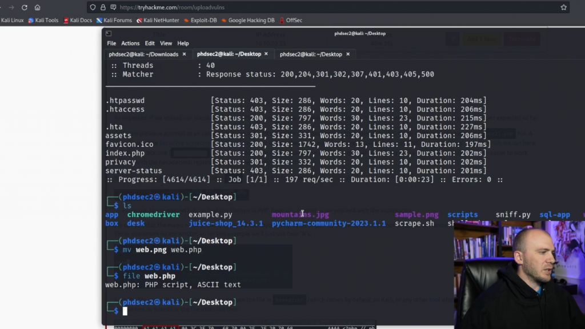Open the terminal Actions menu
The height and width of the screenshot is (329, 585).
point(130,43)
